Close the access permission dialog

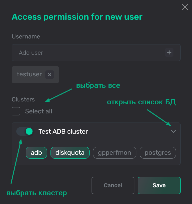click(185, 7)
